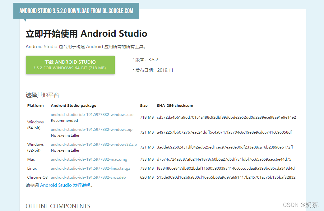Select checksum starting with d7574c724a8c
Viewport: 324px width, 211px height.
tap(224, 159)
